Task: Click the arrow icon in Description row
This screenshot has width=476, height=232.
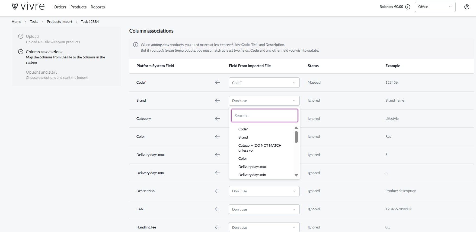Action: (218, 191)
